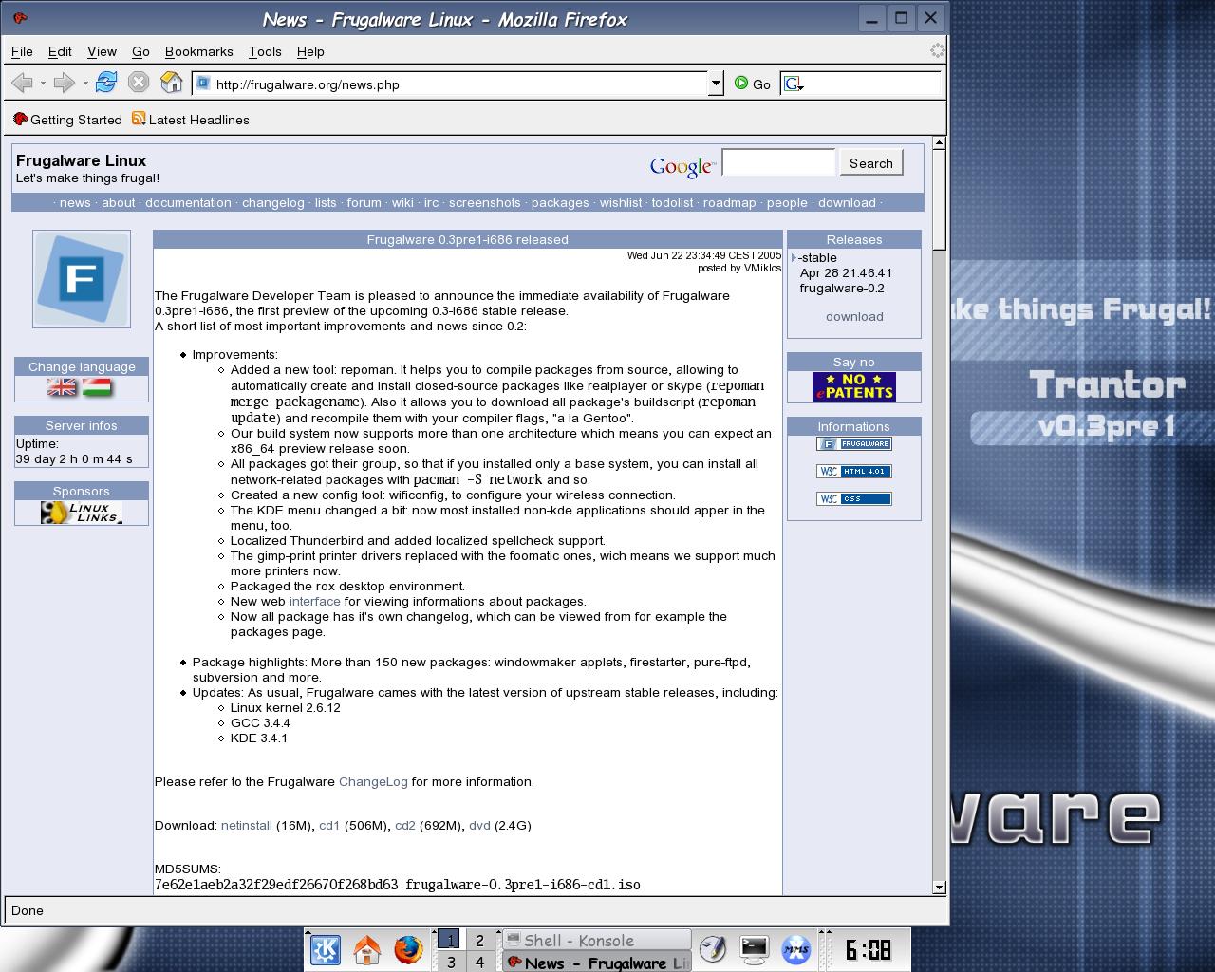1215x972 pixels.
Task: Click the Google logo on the page
Action: 682,166
